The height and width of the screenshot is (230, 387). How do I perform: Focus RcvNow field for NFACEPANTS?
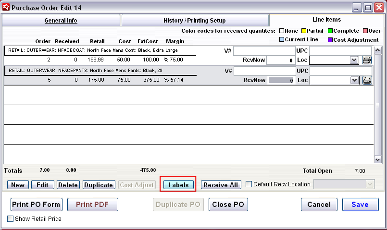(281, 80)
